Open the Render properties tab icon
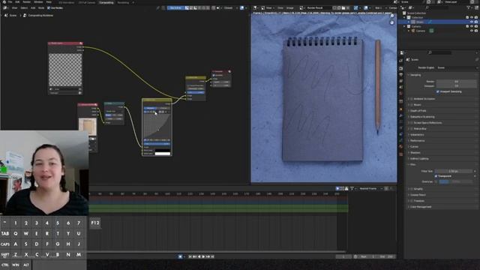This screenshot has width=480, height=270. pos(401,68)
